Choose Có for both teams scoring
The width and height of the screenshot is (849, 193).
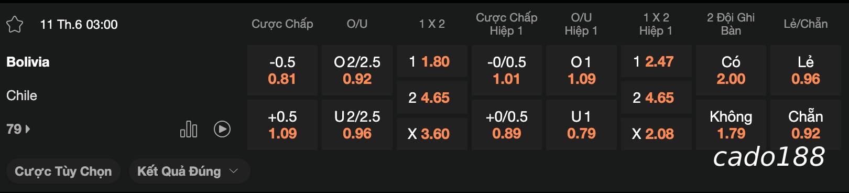[731, 70]
